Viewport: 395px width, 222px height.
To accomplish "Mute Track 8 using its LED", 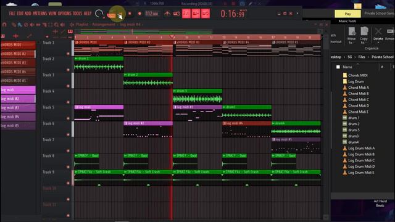I will (68, 166).
